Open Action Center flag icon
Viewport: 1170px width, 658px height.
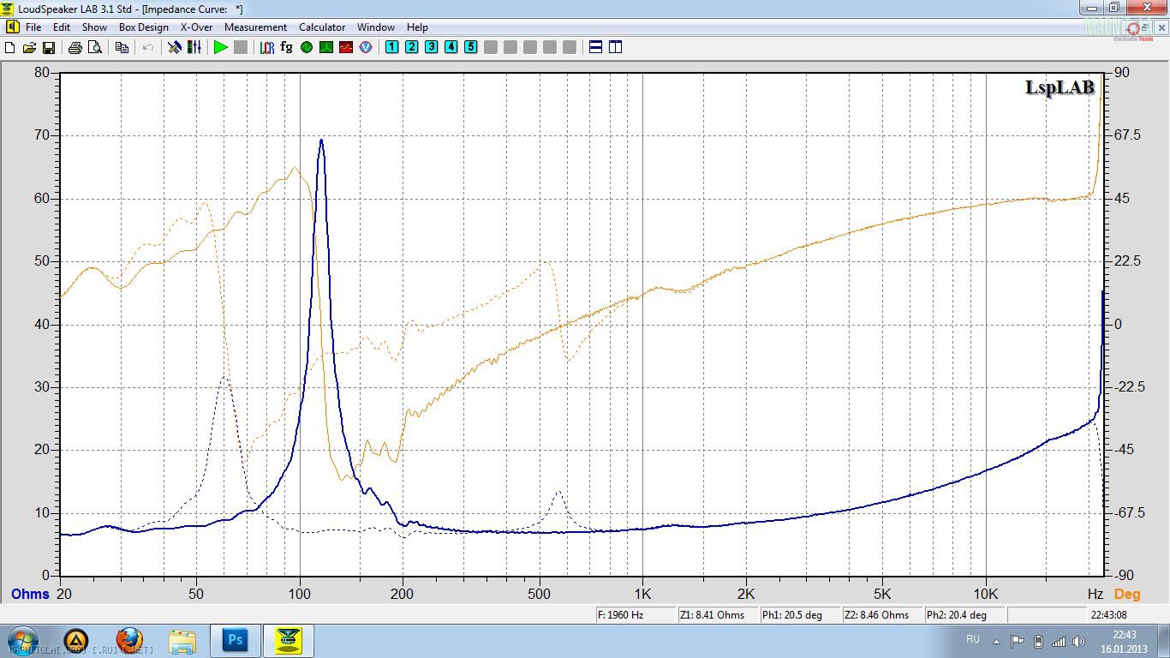click(x=1018, y=641)
